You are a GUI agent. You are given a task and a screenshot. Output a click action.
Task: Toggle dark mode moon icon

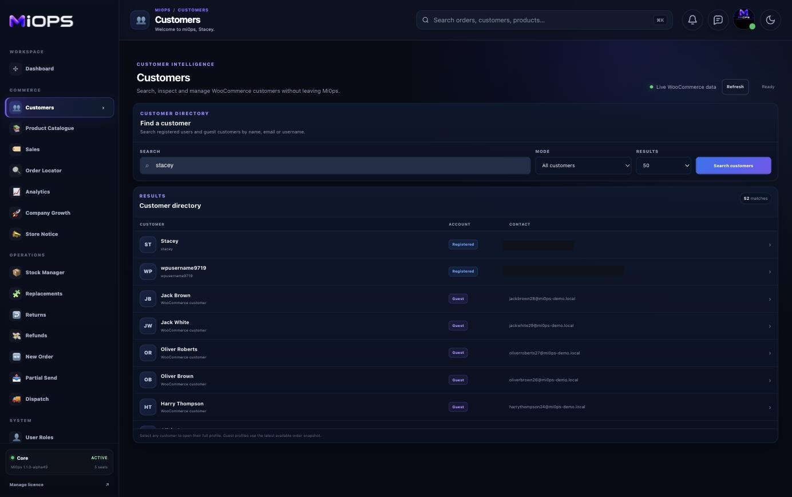770,20
